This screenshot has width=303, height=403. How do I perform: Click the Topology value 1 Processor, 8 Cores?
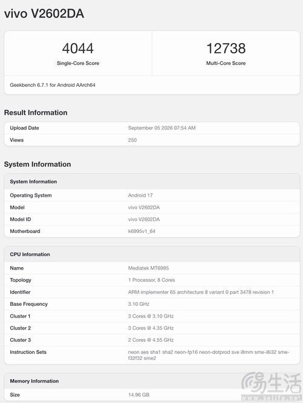click(x=151, y=280)
